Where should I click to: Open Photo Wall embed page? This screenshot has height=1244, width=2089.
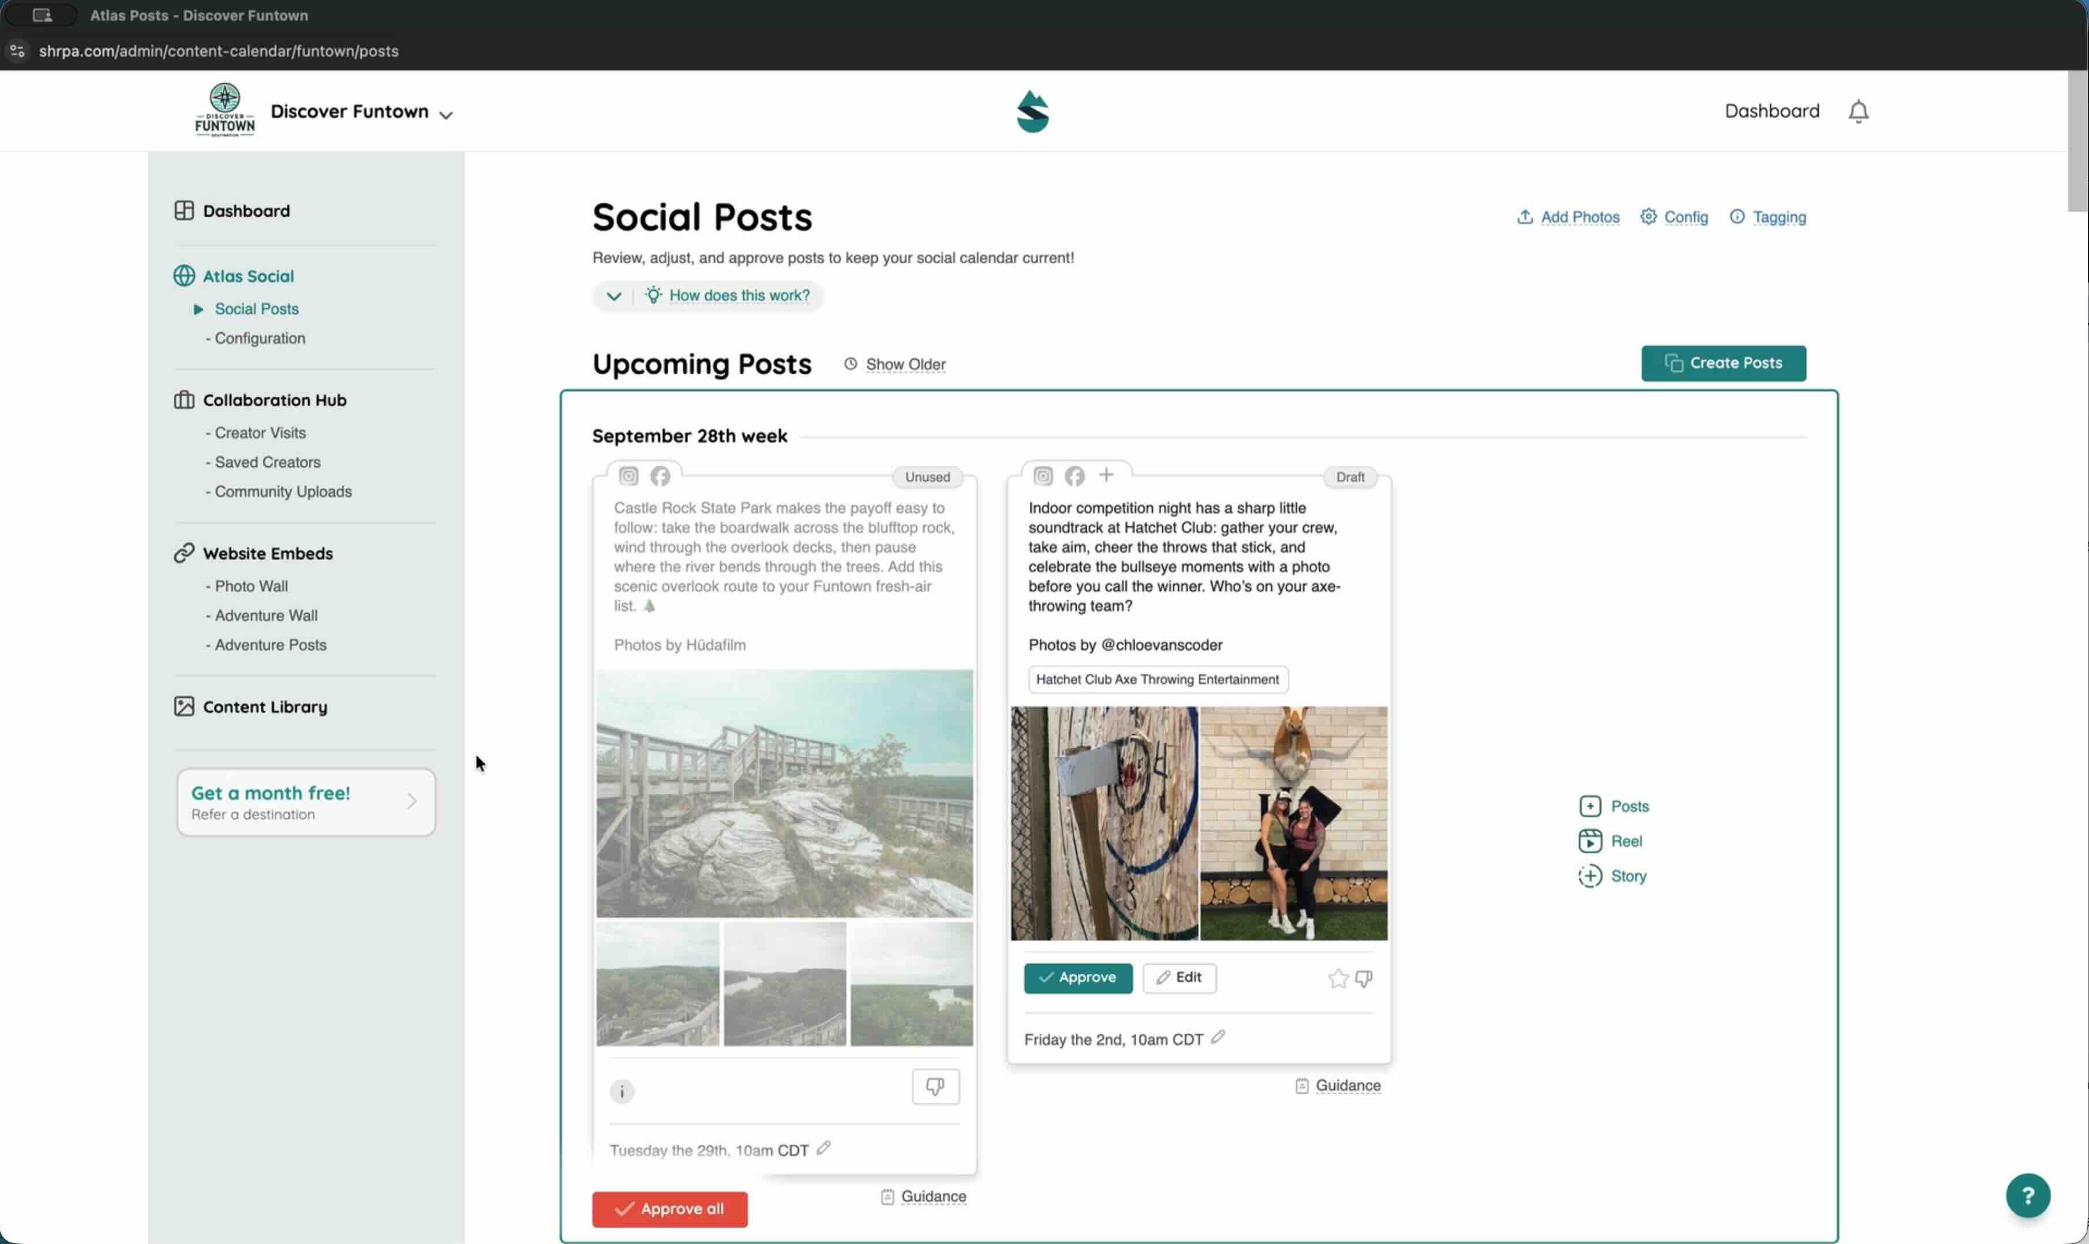[252, 587]
